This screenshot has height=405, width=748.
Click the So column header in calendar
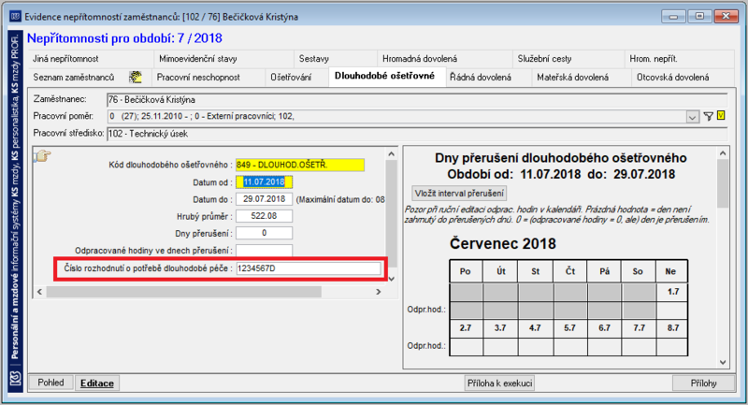pos(639,271)
